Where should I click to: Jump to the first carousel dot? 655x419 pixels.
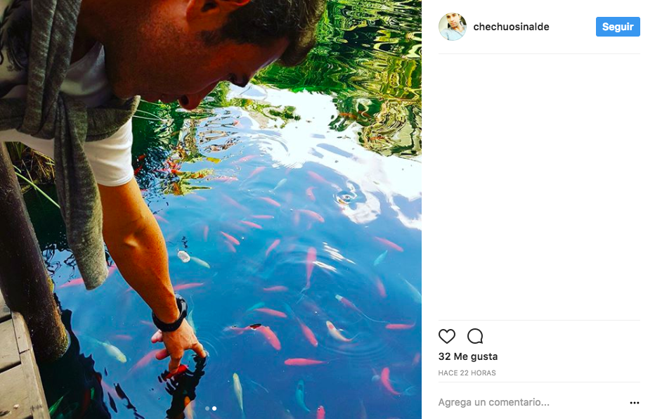[x=207, y=408]
